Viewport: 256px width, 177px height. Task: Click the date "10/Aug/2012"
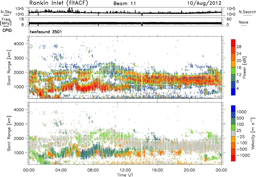pyautogui.click(x=204, y=3)
